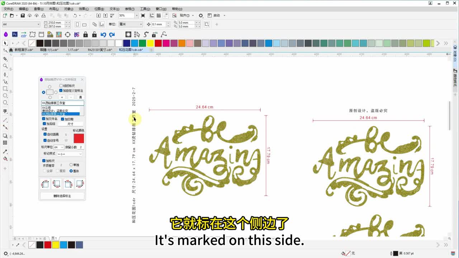Image resolution: width=459 pixels, height=258 pixels.
Task: Select the Eyedropper tool
Action: 5,152
